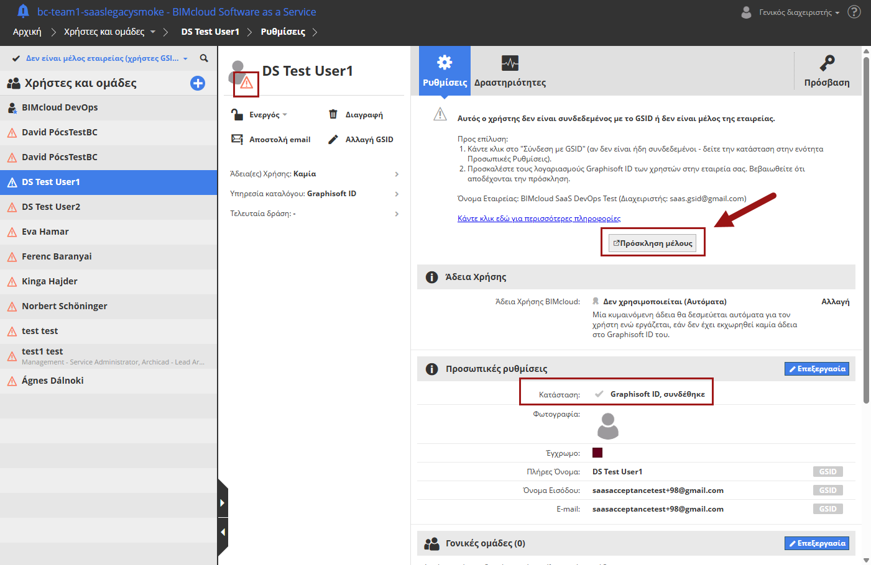871x565 pixels.
Task: Click the GSID badge in Πλήρες Όνομα row
Action: point(827,472)
